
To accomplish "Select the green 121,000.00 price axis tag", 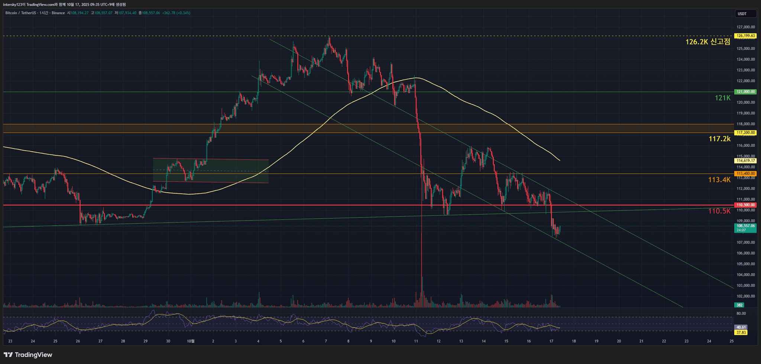I will click(745, 92).
